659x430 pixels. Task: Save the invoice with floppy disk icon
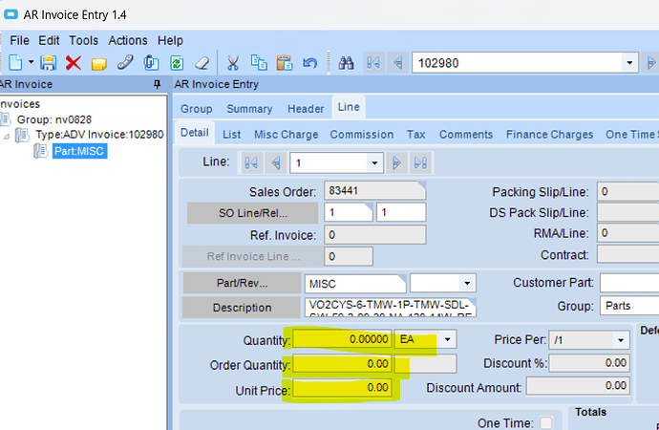coord(49,63)
